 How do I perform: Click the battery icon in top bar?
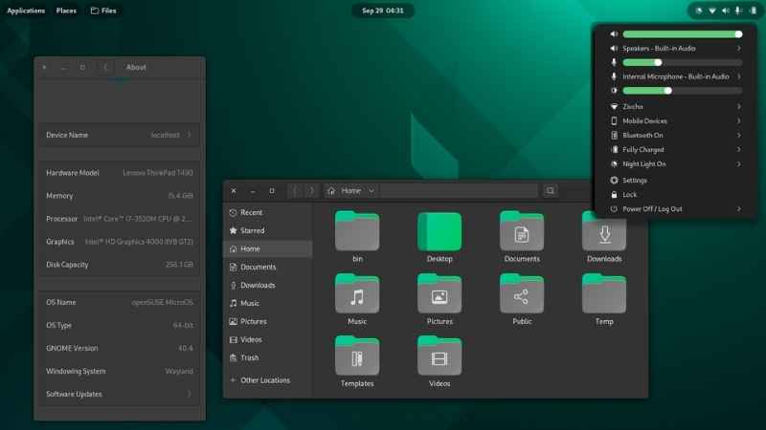[x=753, y=11]
